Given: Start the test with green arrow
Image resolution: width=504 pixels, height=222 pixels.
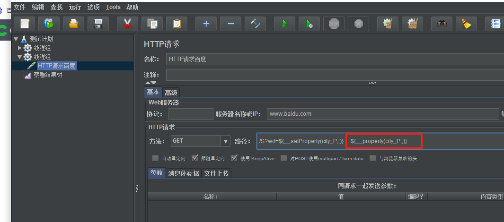Looking at the screenshot, I should (284, 24).
